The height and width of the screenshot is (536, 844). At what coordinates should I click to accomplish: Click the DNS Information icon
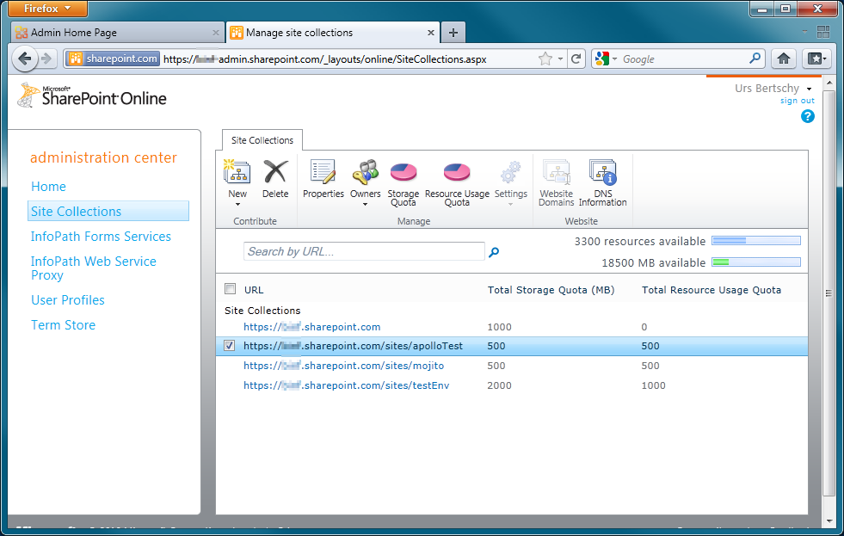pos(602,174)
